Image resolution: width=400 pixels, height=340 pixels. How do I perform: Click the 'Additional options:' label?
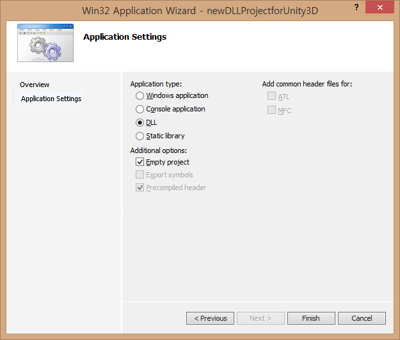coord(159,150)
